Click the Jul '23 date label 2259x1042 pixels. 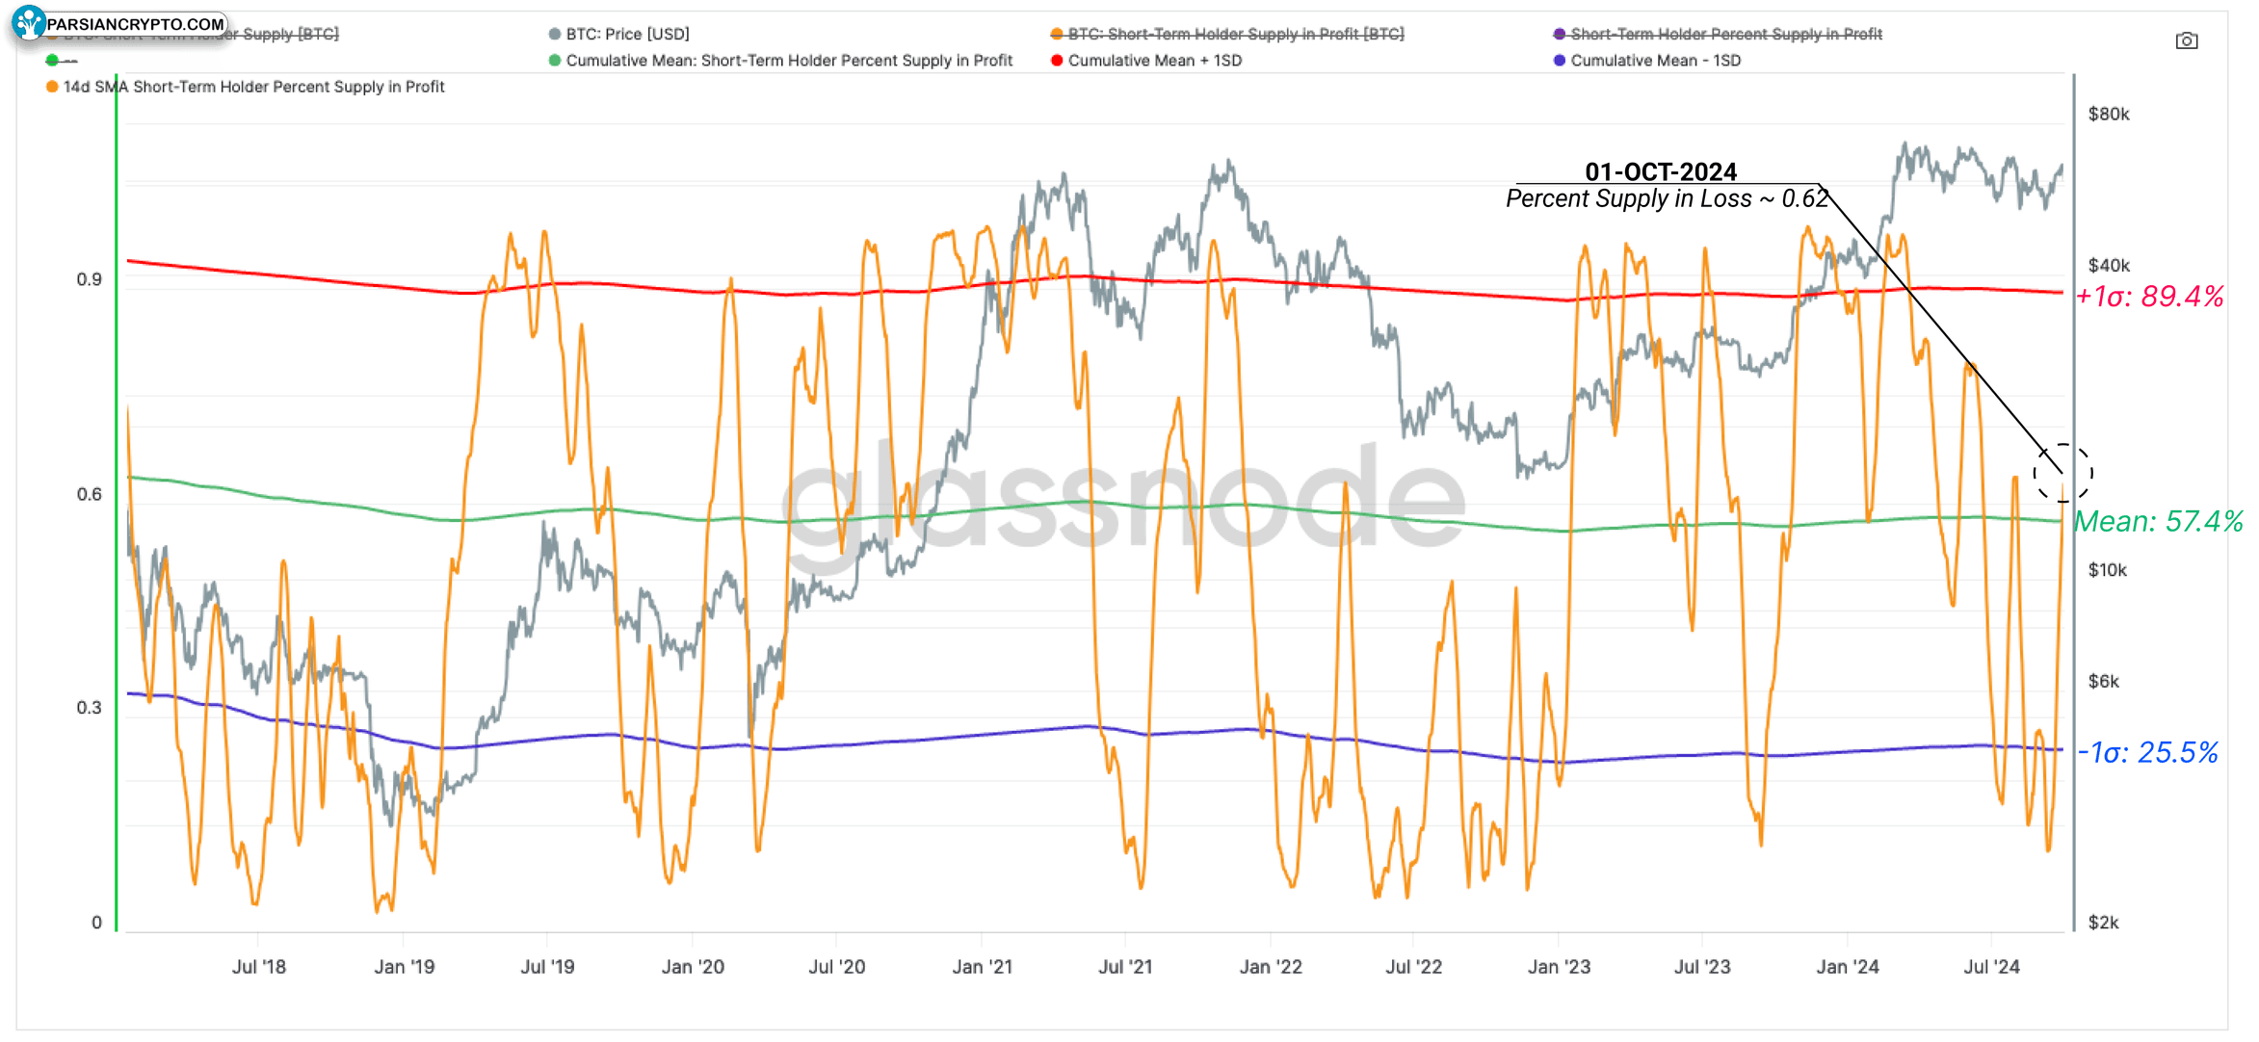coord(1702,966)
